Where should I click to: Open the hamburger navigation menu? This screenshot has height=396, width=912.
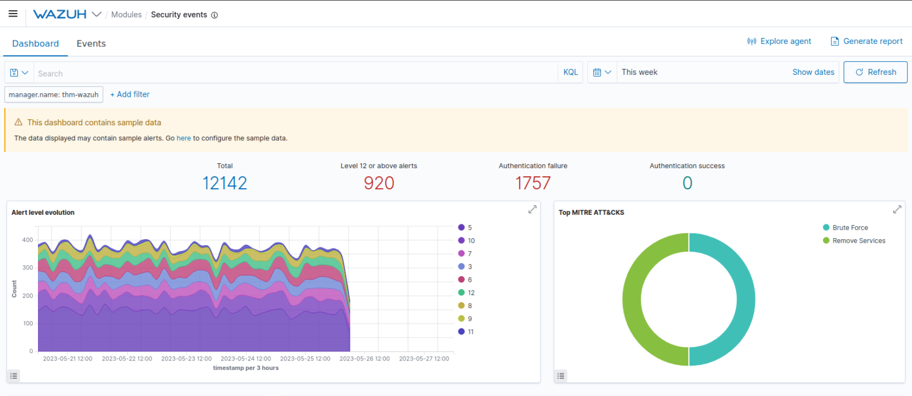point(13,14)
